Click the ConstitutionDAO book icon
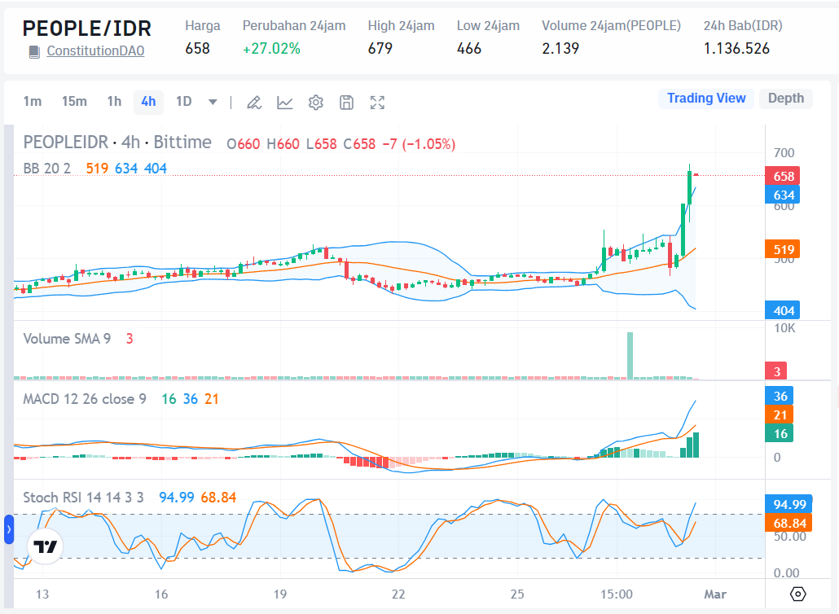 click(x=34, y=52)
